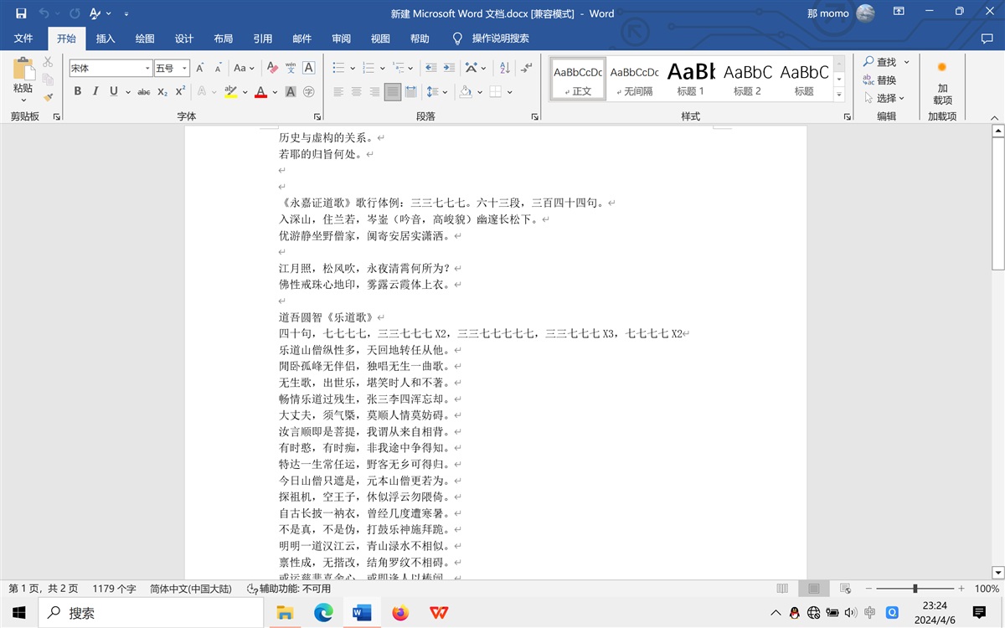Click the Sort (A-Z) icon
1005x628 pixels.
[504, 68]
